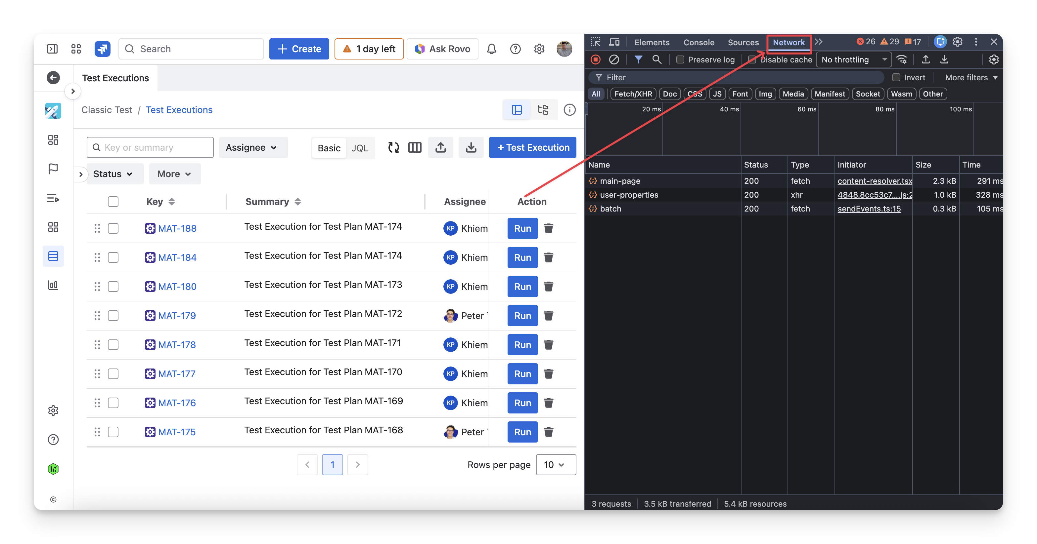Viewport: 1037px width, 544px height.
Task: Open the MAT-176 issue link
Action: [177, 403]
